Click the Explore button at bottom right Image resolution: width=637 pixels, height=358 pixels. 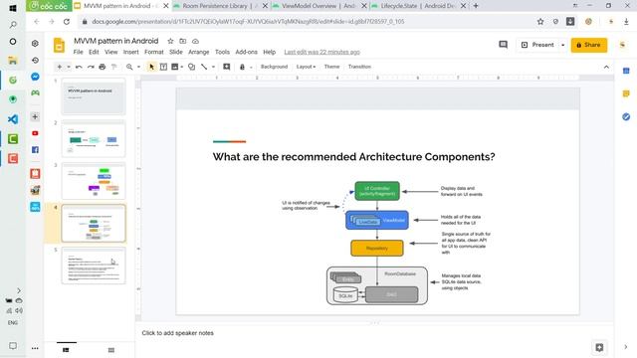pyautogui.click(x=599, y=347)
